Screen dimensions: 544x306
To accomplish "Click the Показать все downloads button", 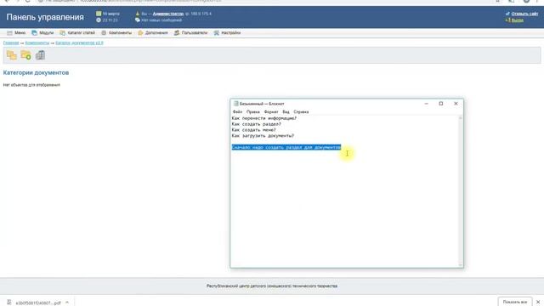I will pos(515,302).
